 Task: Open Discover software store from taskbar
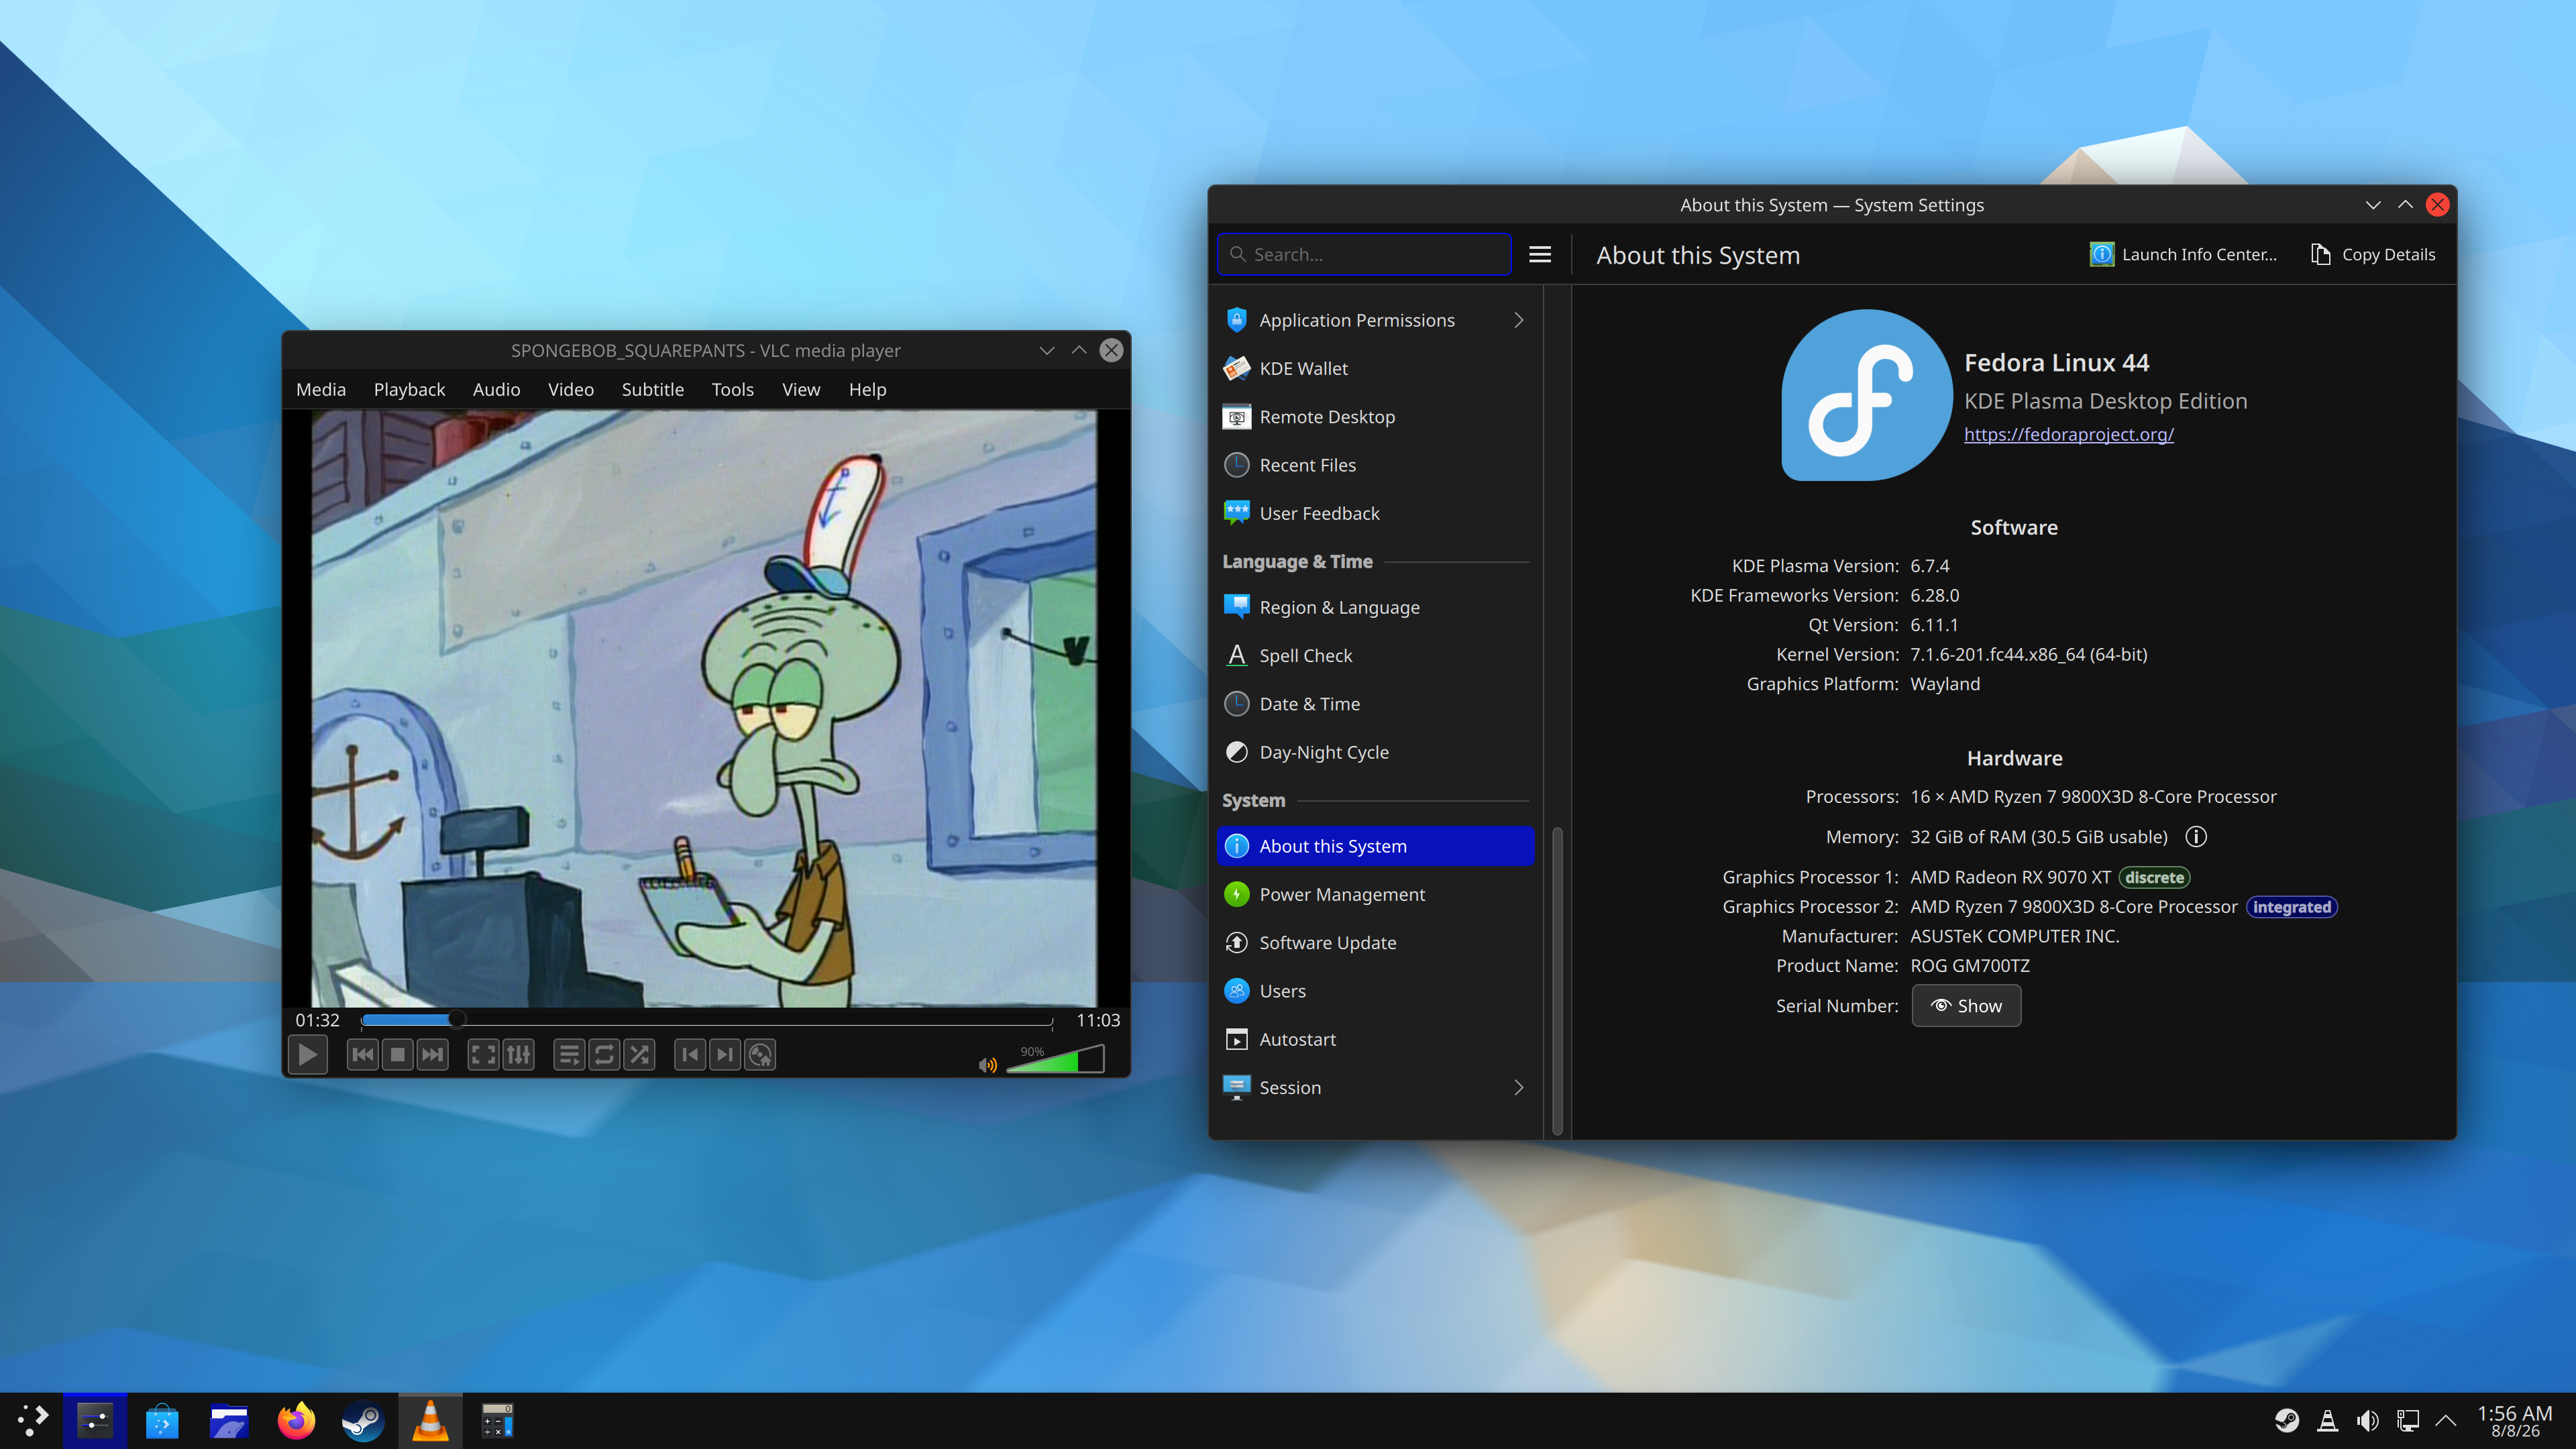tap(162, 1420)
